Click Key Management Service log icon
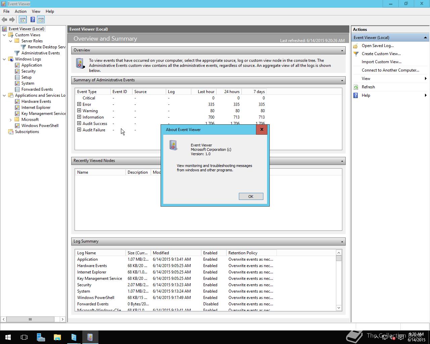Image resolution: width=430 pixels, height=344 pixels. pos(17,114)
